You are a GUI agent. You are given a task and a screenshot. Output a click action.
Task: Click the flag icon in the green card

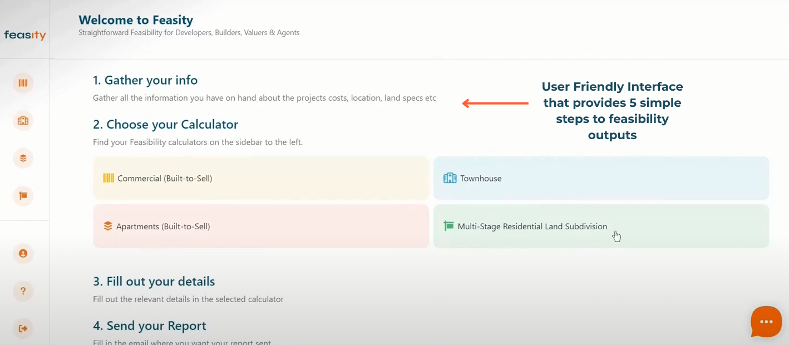click(x=450, y=226)
